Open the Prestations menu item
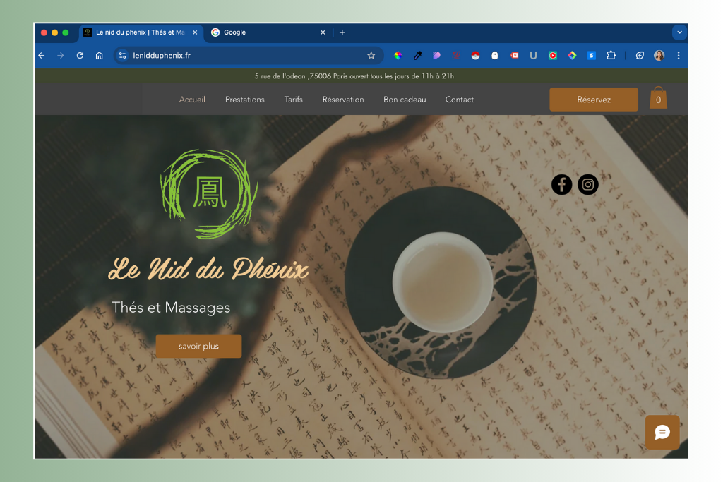 click(244, 100)
